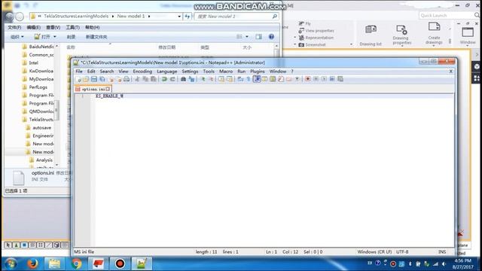Click 新建文件夹 in Explorer toolbar
Image resolution: width=482 pixels, height=271 pixels.
pos(96,37)
